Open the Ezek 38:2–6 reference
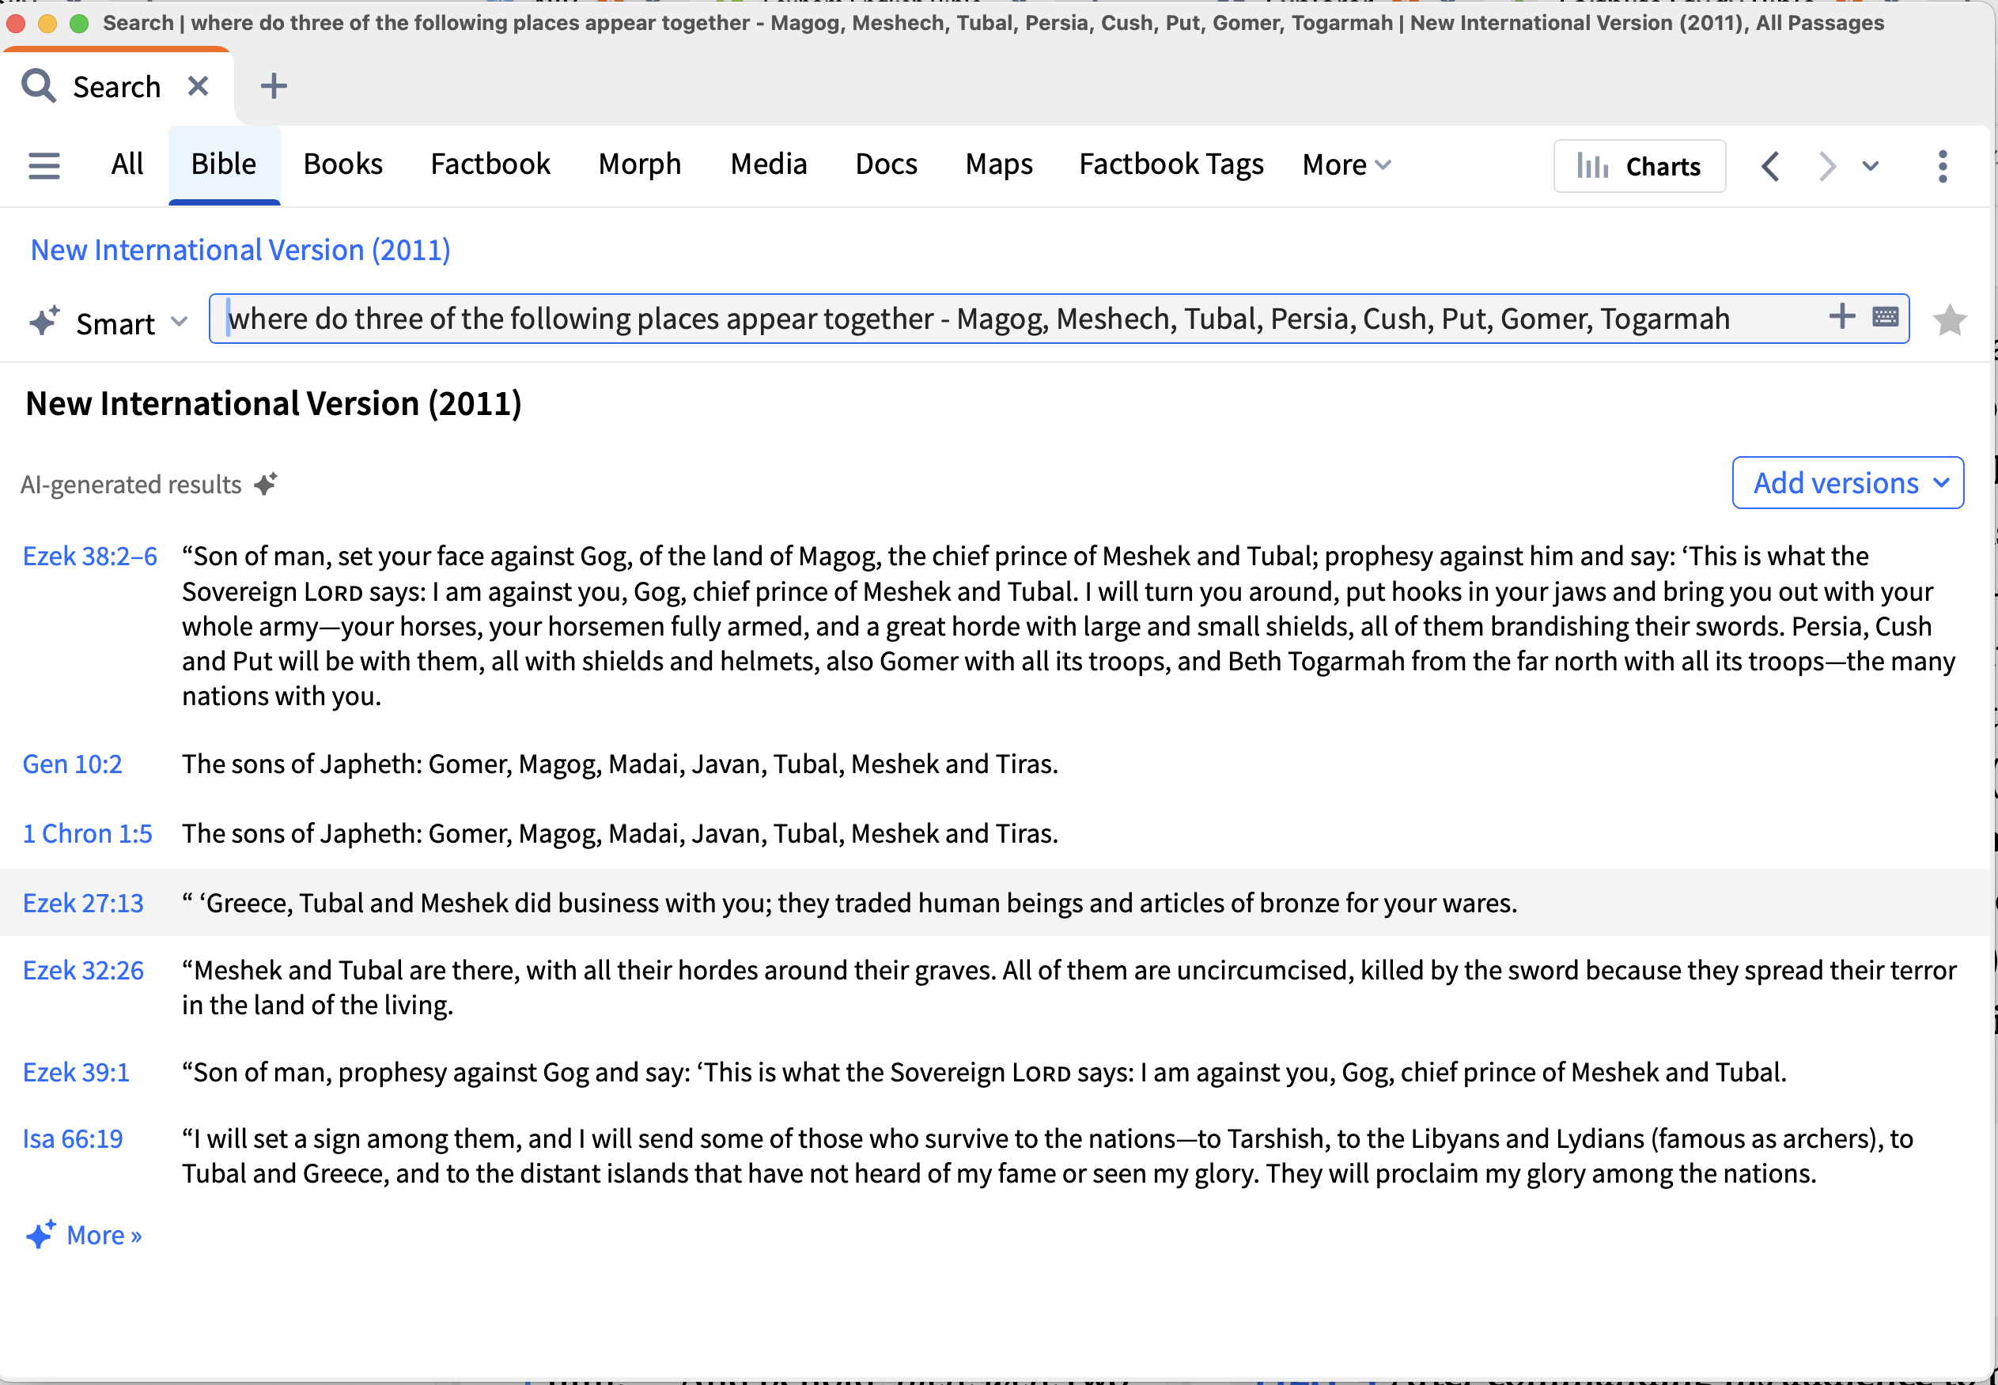 (90, 556)
